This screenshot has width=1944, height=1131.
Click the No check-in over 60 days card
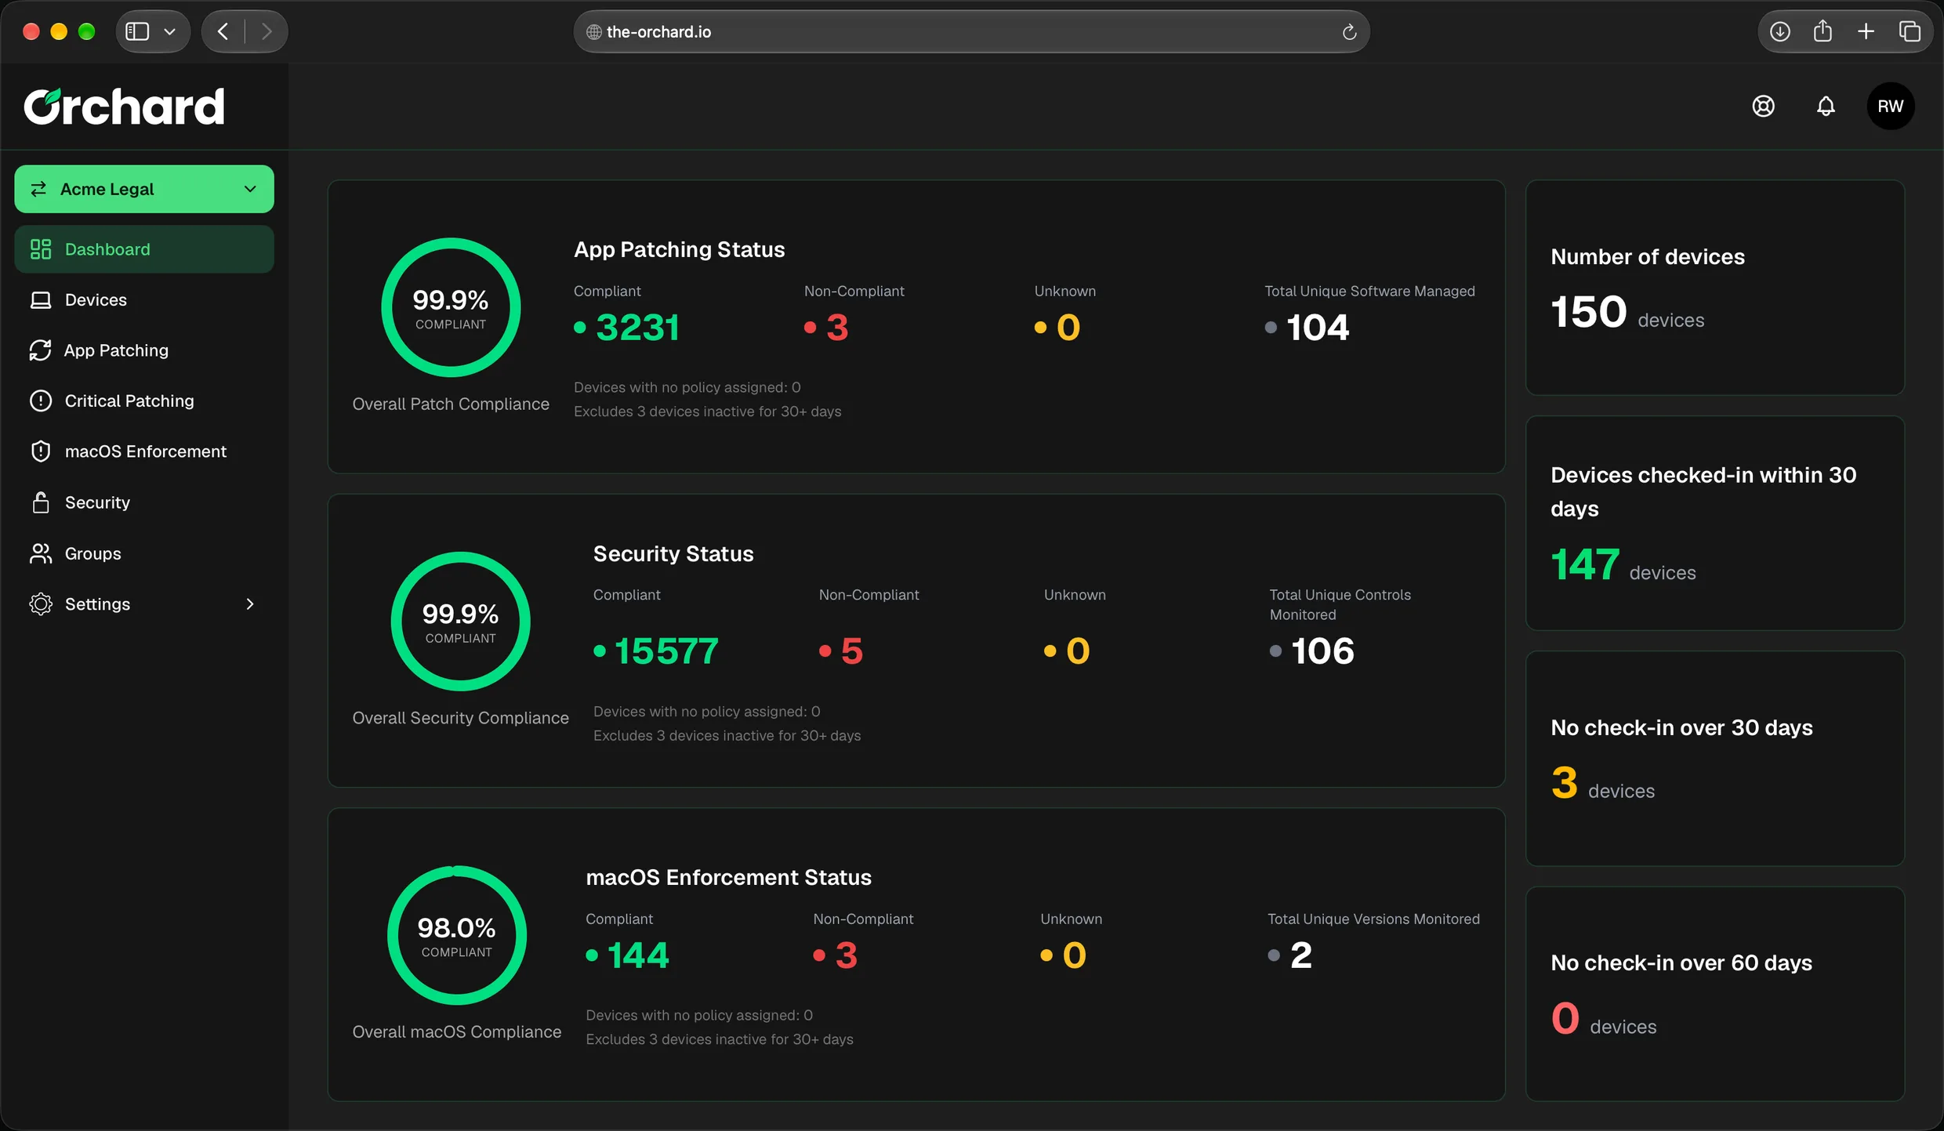click(1715, 994)
